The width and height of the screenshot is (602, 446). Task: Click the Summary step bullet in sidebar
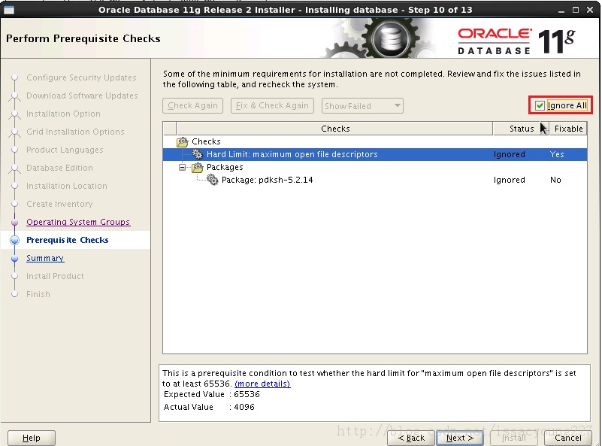[17, 258]
